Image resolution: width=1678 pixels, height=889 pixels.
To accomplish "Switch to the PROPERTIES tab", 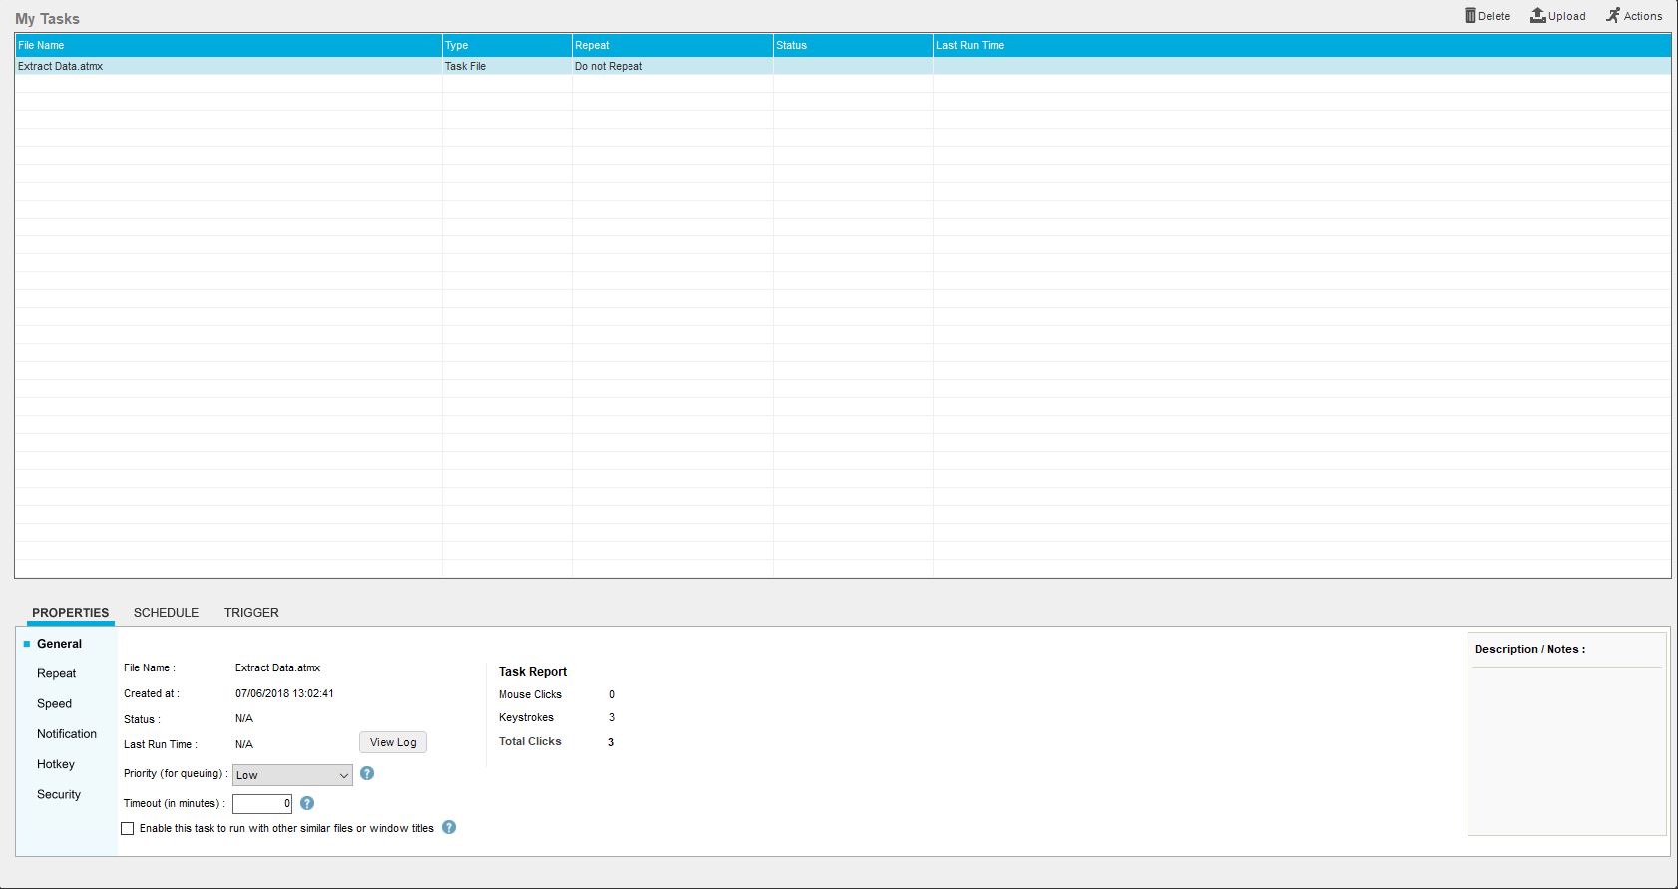I will click(70, 613).
